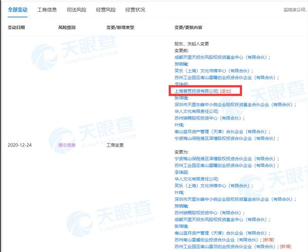Click the 变更/更新内容 column header

[189, 28]
